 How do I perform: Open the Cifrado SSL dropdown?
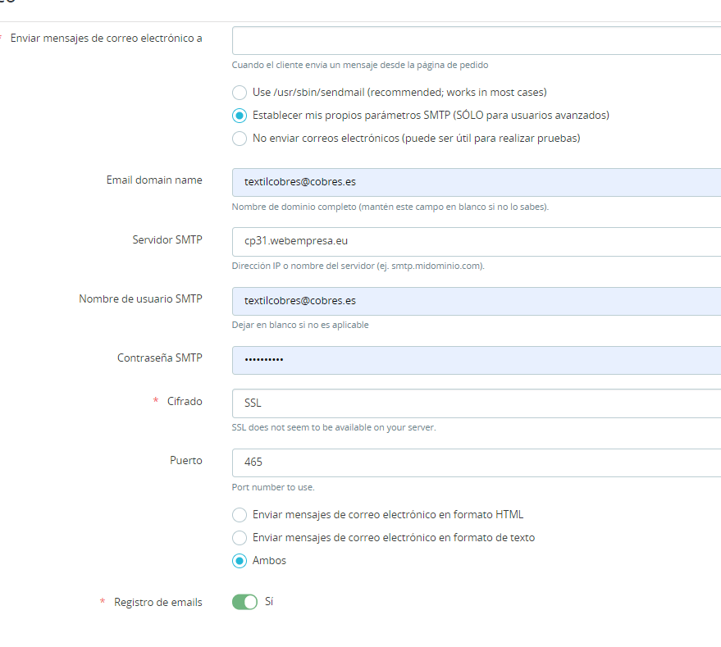coord(477,403)
